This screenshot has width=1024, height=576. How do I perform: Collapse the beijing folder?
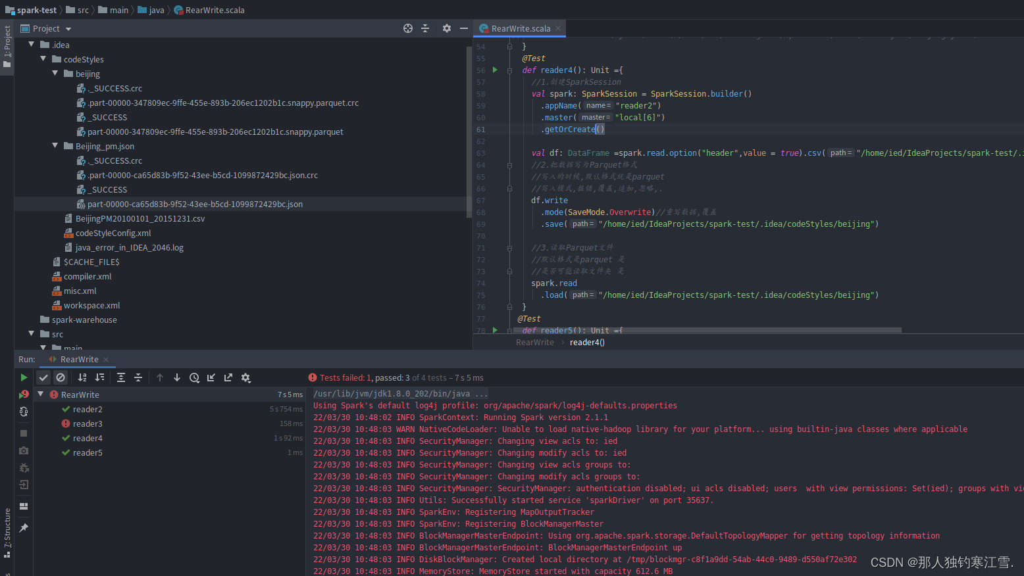click(x=55, y=73)
